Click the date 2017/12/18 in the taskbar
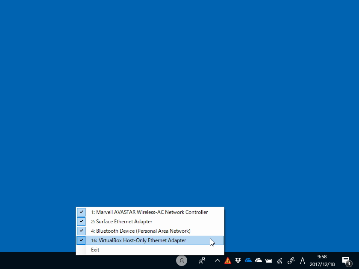The image size is (359, 269). [x=322, y=264]
